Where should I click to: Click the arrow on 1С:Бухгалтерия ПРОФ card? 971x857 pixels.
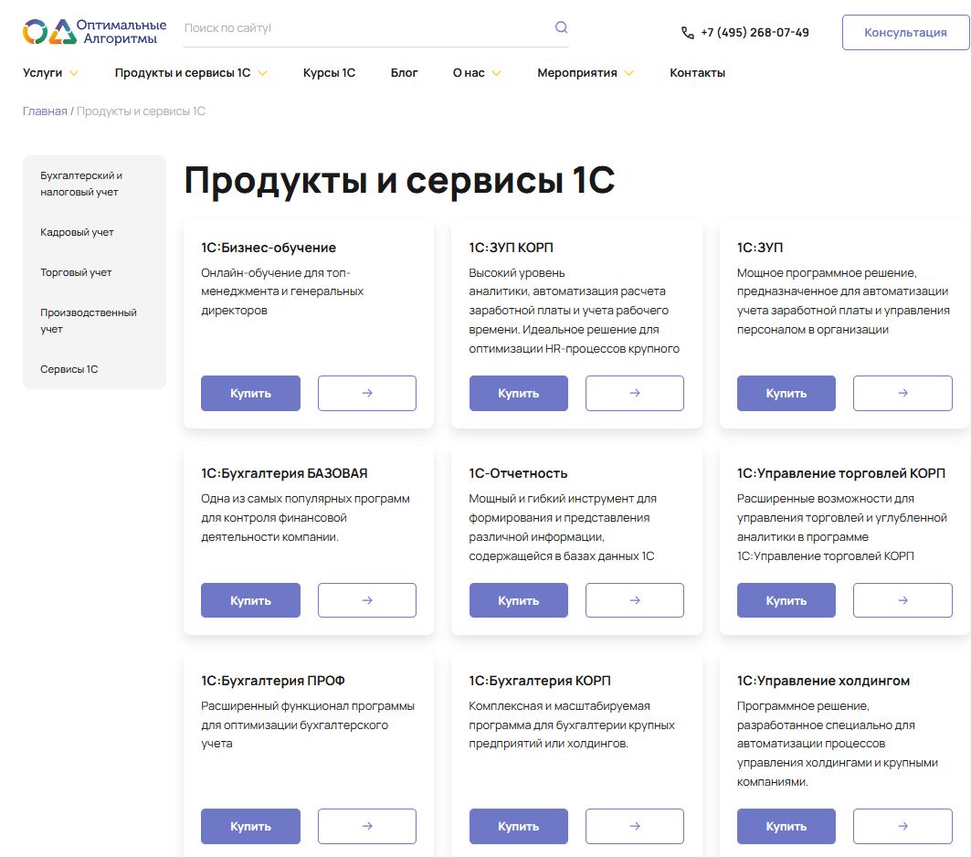[x=366, y=826]
